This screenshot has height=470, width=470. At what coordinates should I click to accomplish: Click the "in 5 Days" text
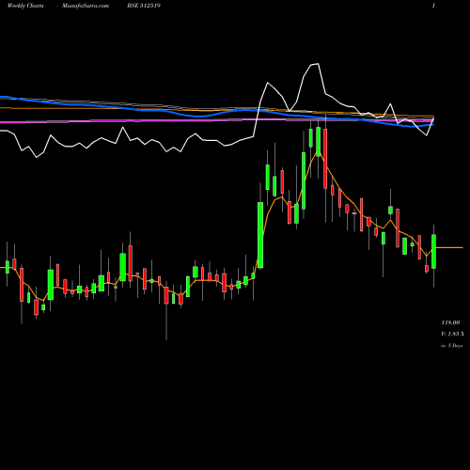(x=451, y=346)
